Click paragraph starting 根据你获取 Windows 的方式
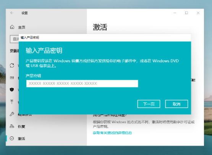Viewport: 212px width, 155px height. (x=144, y=124)
